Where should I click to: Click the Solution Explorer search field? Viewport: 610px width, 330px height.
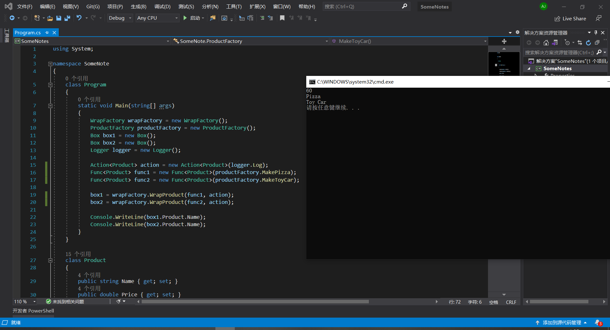[x=560, y=52]
